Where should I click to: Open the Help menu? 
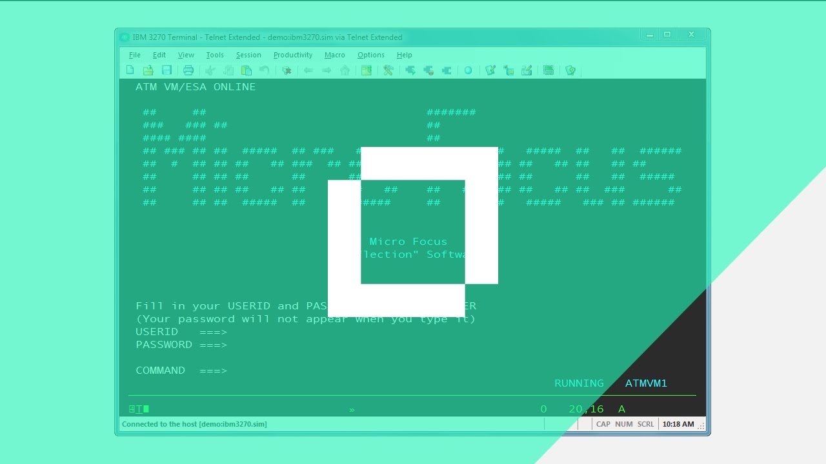pos(405,55)
